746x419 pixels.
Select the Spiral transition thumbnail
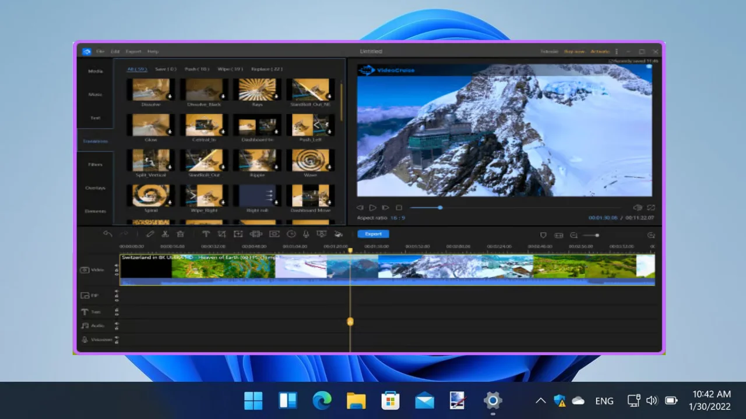click(x=151, y=196)
